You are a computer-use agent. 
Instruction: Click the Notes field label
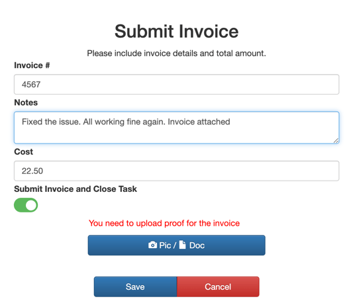point(26,103)
